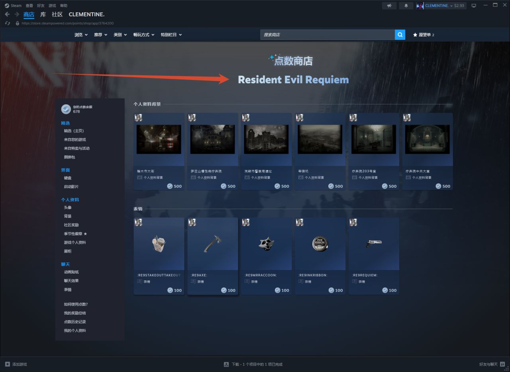The width and height of the screenshot is (510, 372).
Task: Expand the 畅玩方式 dropdown
Action: 144,35
